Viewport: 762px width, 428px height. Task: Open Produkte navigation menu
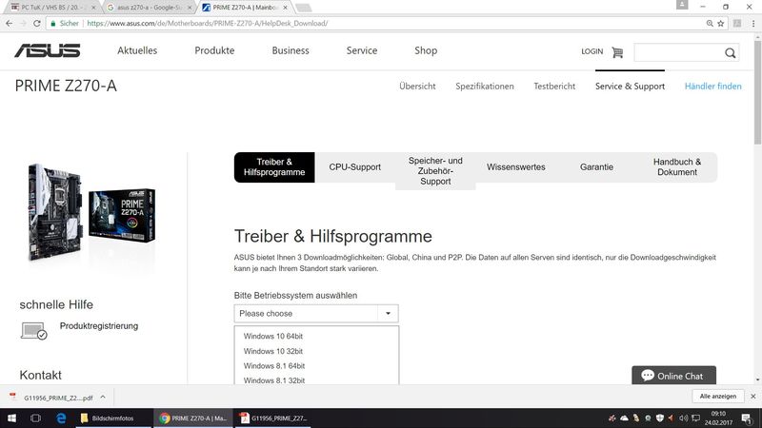214,50
